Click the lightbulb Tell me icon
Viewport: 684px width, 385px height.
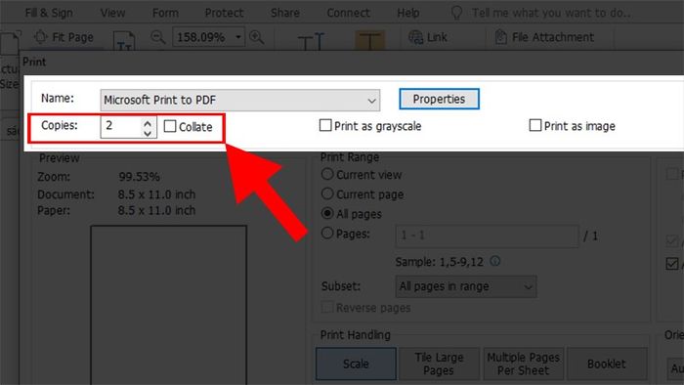coord(456,13)
